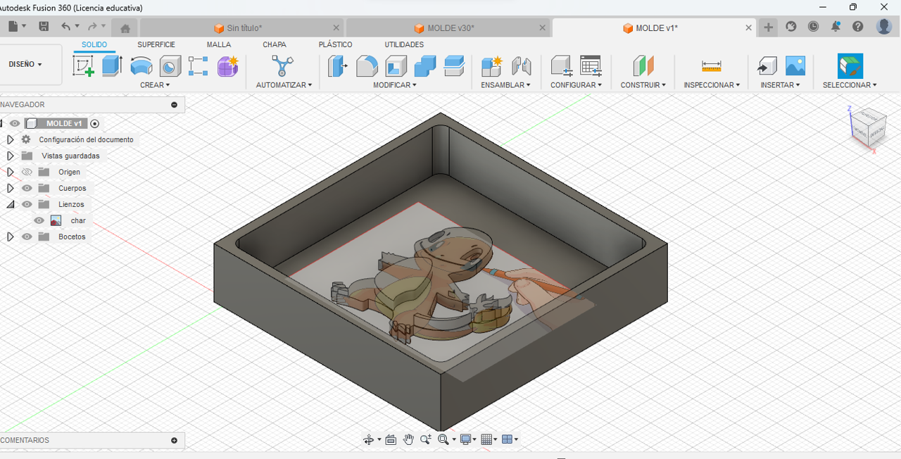Open the Create Form purple icon
This screenshot has width=901, height=459.
(x=227, y=66)
